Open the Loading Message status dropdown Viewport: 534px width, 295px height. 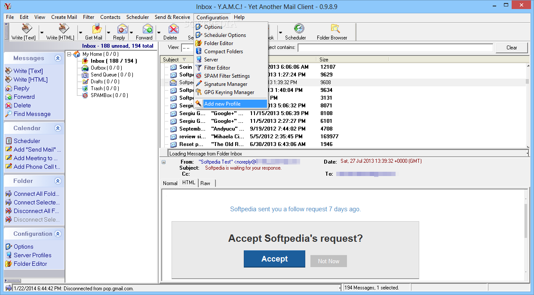click(x=527, y=153)
